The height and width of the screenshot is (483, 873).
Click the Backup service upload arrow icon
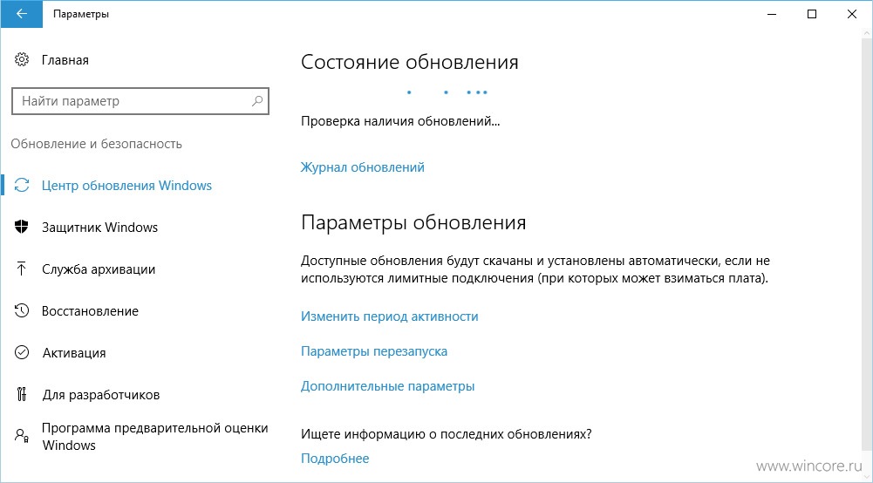(x=22, y=269)
